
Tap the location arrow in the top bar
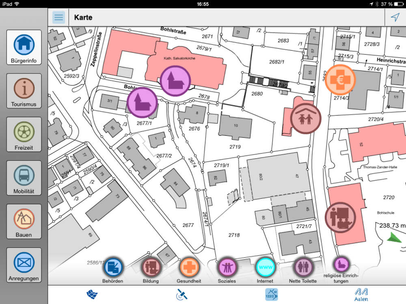[395, 17]
